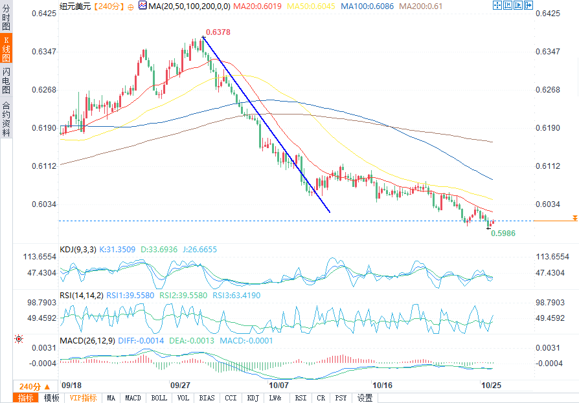Click the 10/16 date axis label
The width and height of the screenshot is (579, 403).
382,386
